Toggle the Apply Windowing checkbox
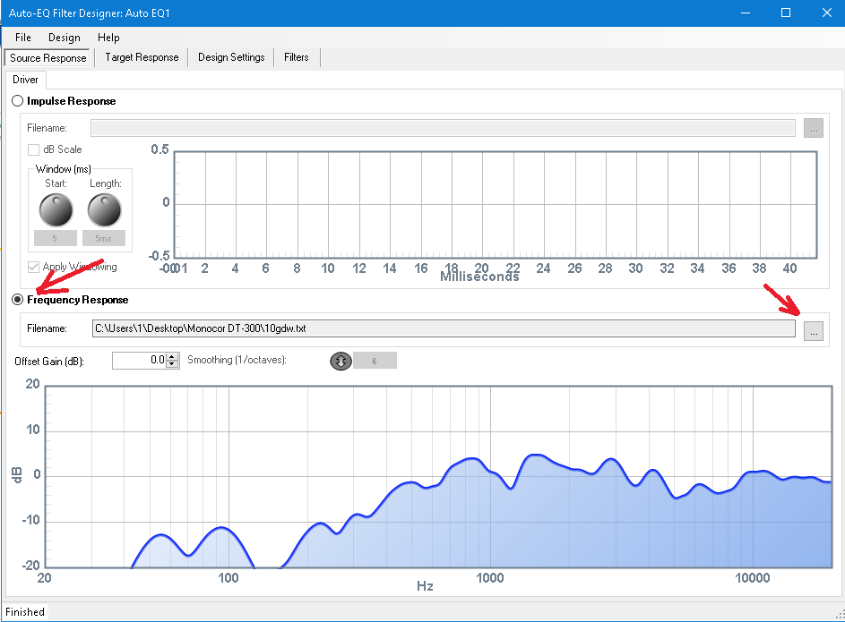 [34, 267]
